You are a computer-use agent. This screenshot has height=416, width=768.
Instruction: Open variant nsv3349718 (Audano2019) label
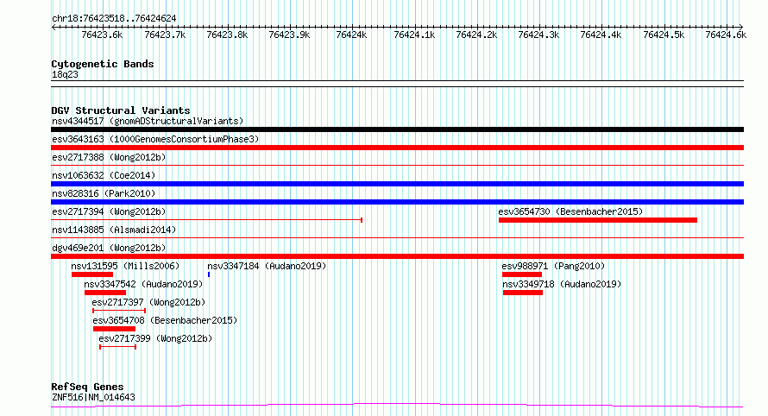(x=562, y=284)
